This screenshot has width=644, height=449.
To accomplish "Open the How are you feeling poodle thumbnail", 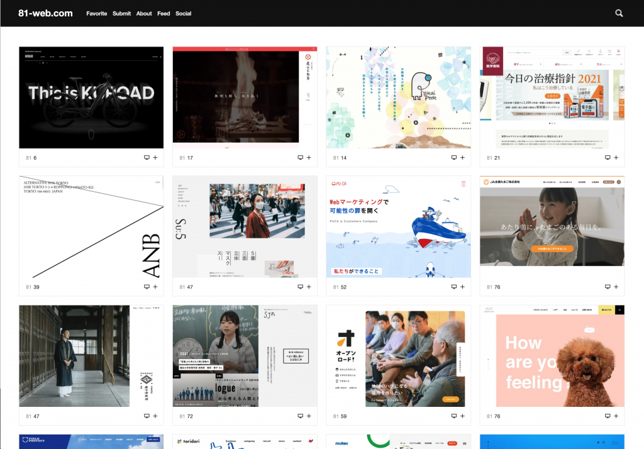I will coord(552,356).
